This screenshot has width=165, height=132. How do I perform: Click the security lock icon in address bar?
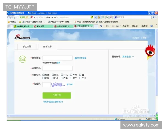(99, 17)
